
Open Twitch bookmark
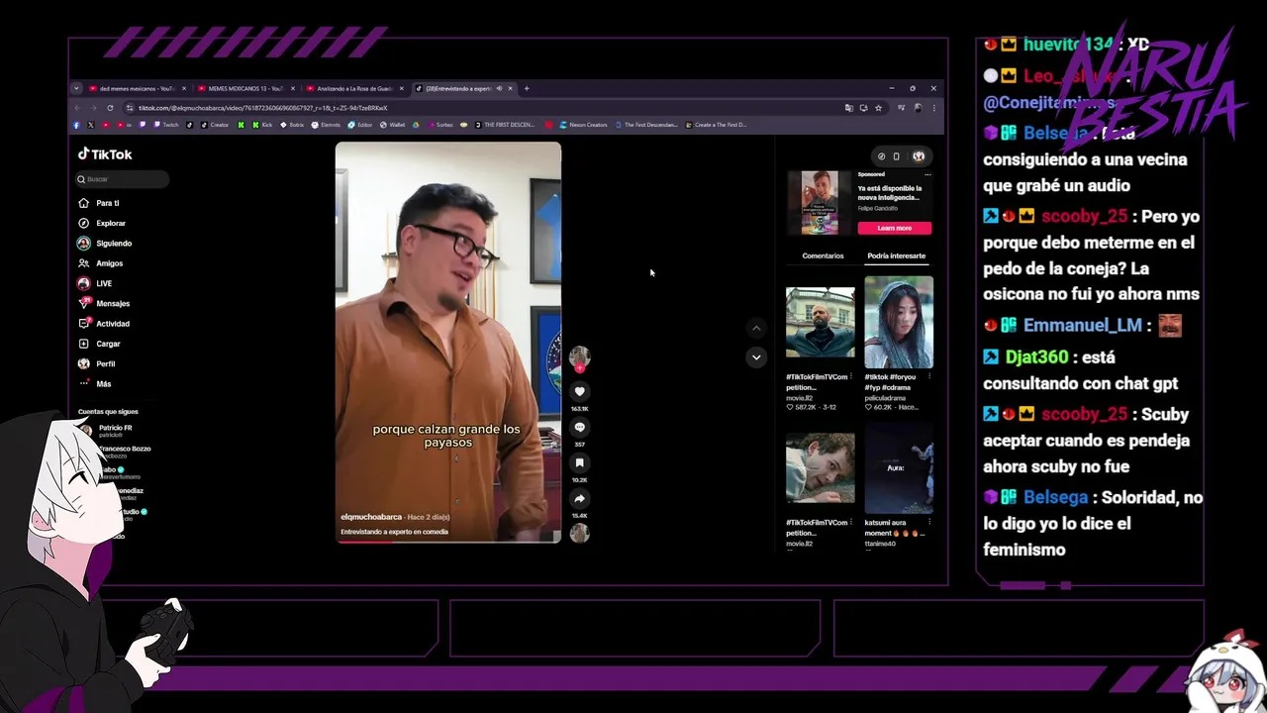[x=166, y=125]
